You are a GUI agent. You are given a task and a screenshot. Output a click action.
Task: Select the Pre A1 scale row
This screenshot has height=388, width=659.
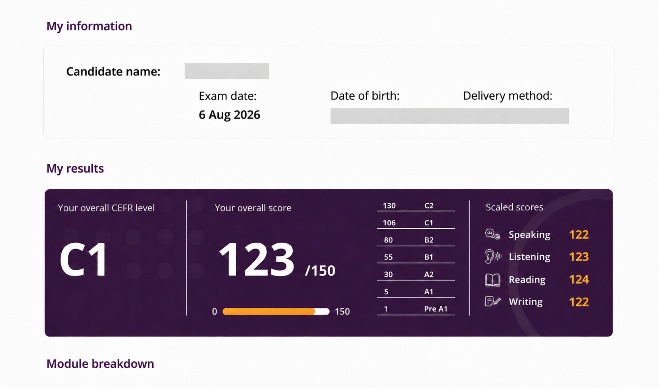click(416, 309)
